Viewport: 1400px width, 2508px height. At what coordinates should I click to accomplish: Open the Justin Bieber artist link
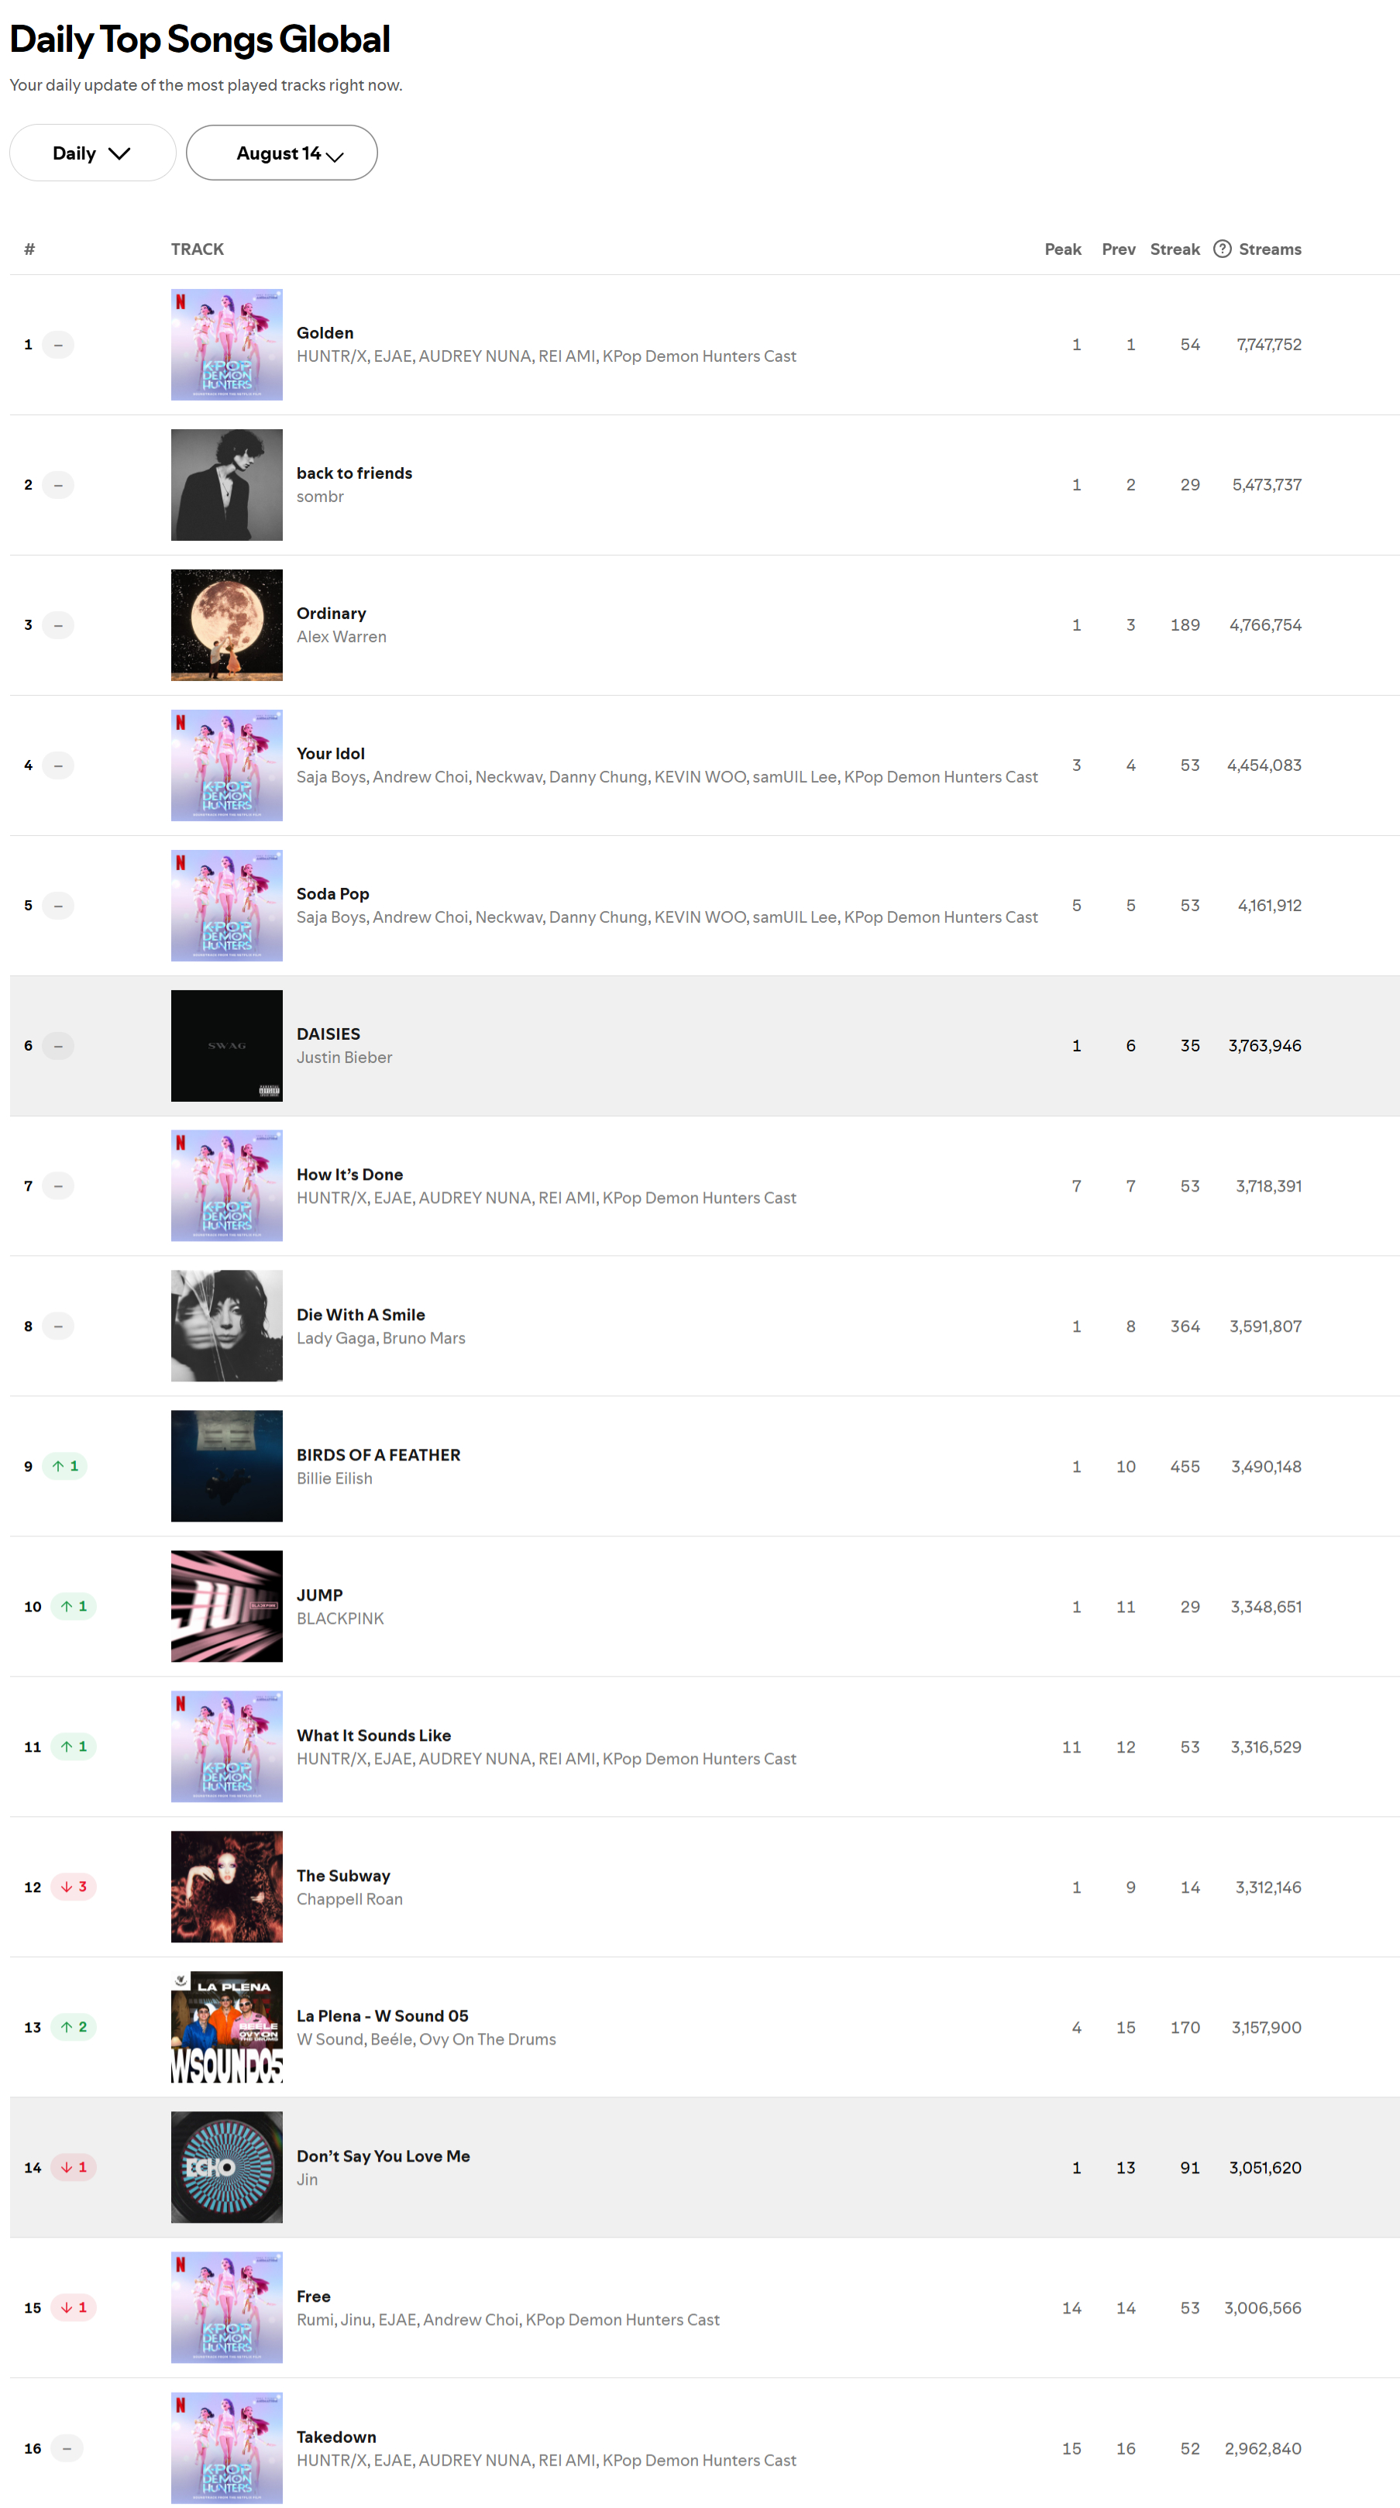point(345,1058)
